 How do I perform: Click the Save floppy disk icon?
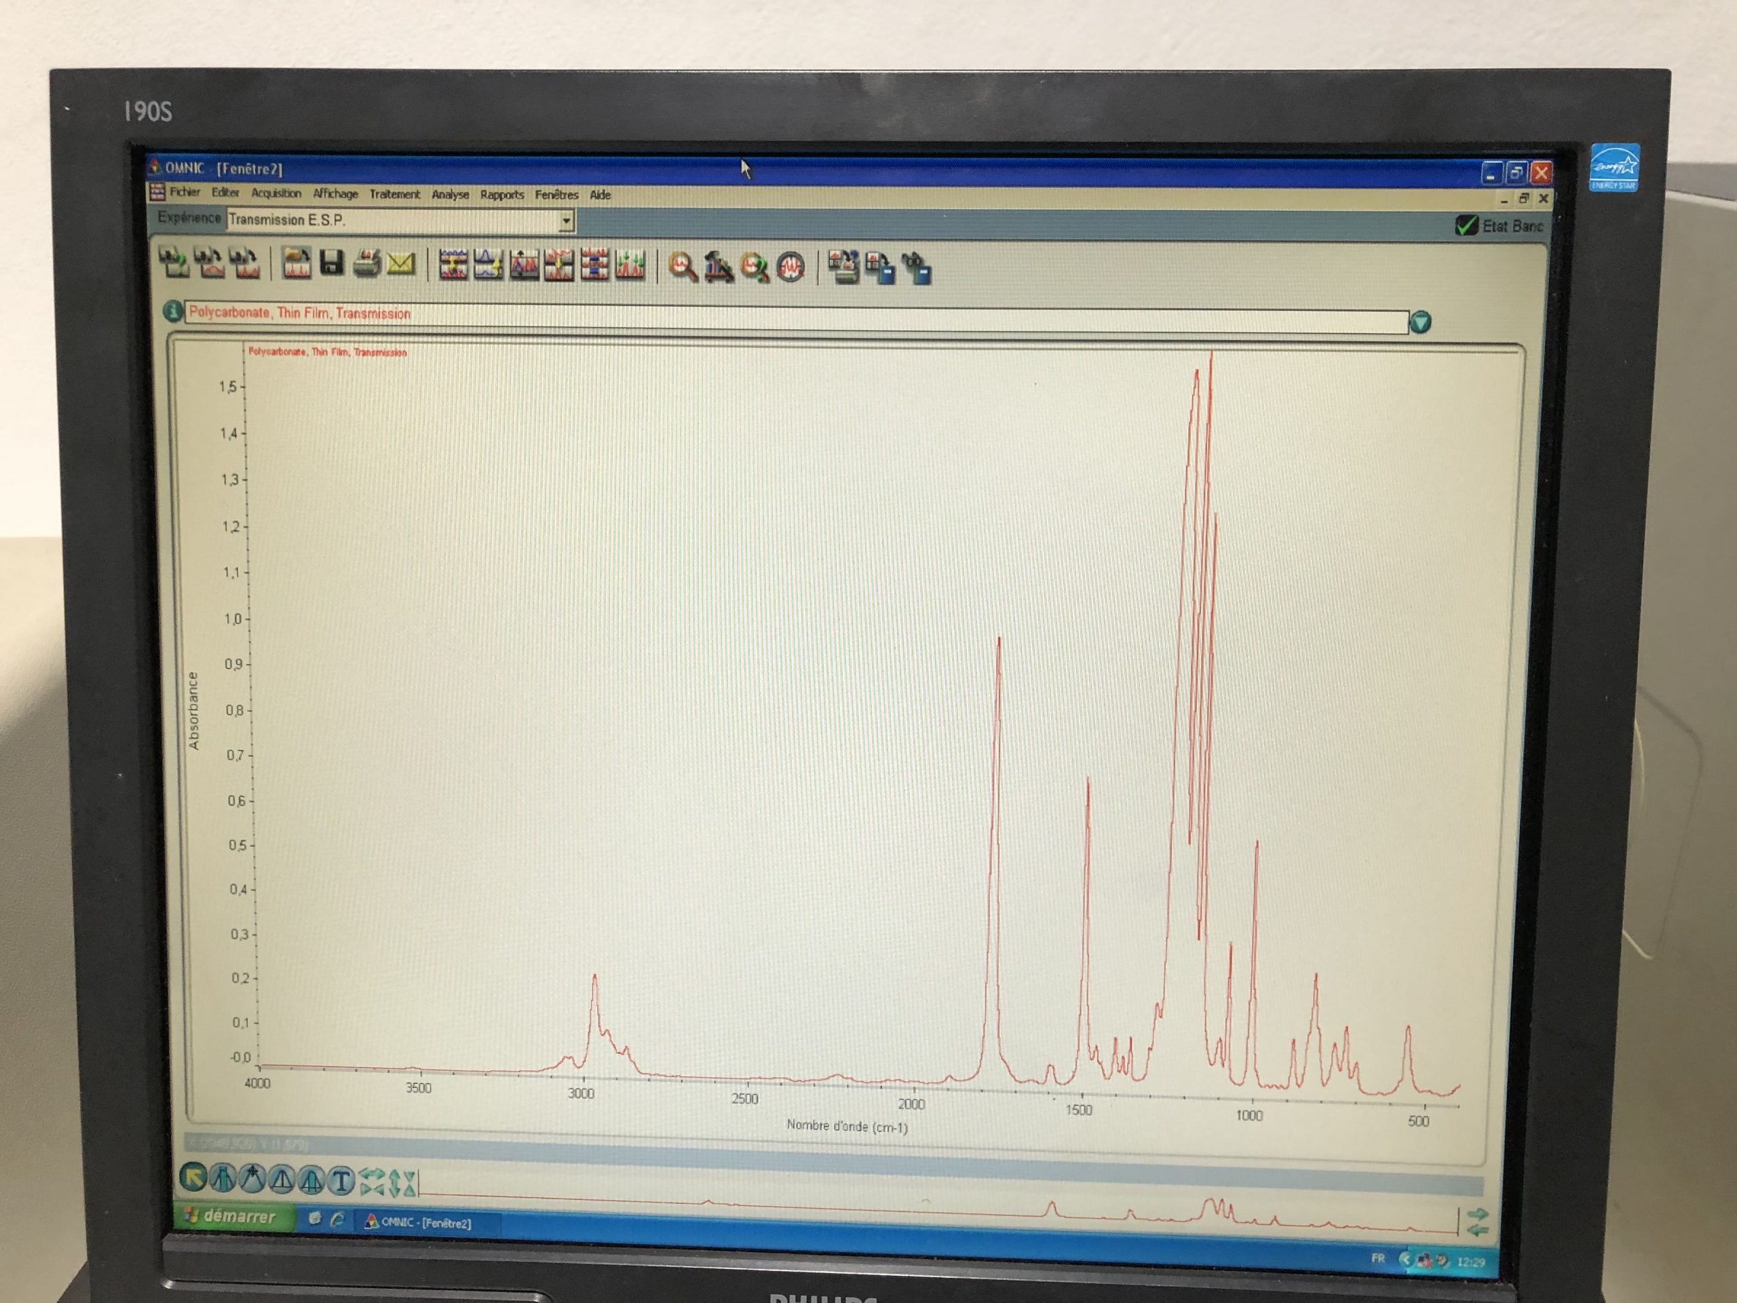click(x=332, y=264)
